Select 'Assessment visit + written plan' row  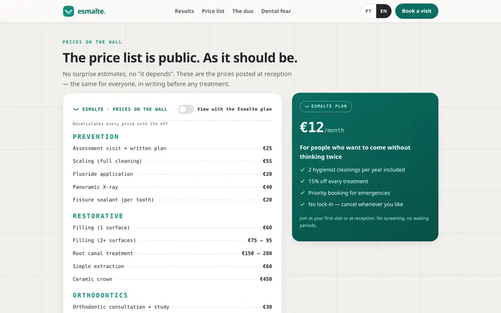click(x=172, y=148)
